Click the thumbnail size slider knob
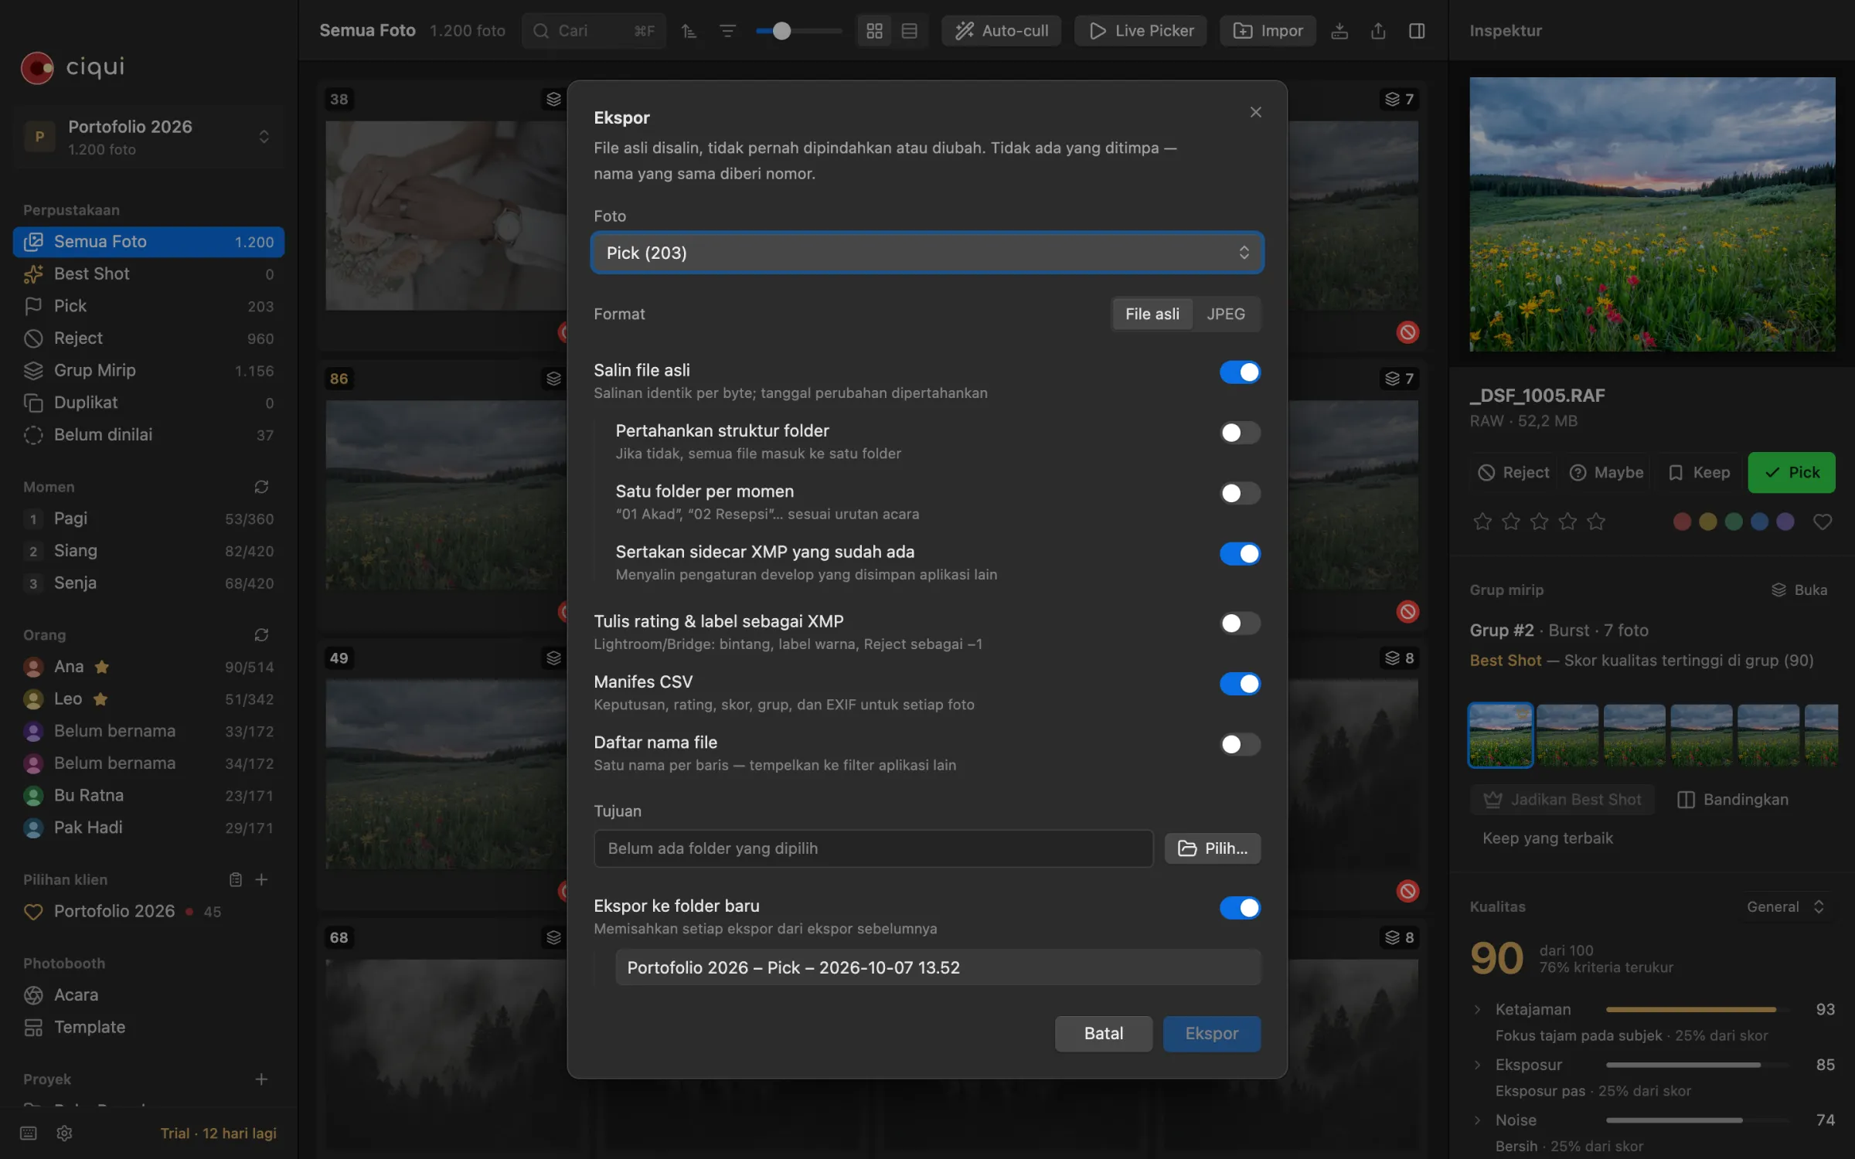 click(781, 31)
